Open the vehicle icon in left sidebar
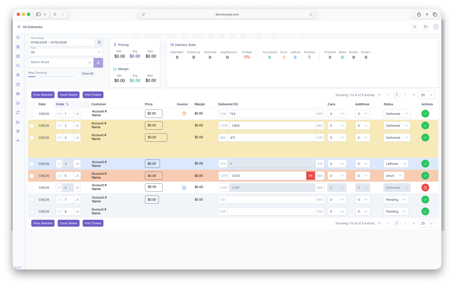Screen dimensions: 454x286 [18, 94]
